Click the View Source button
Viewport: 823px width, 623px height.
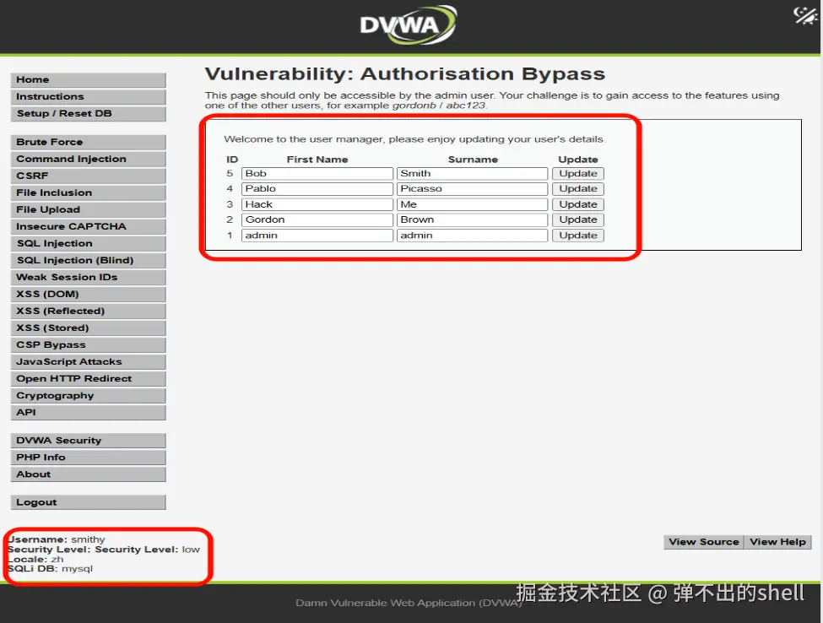(703, 542)
